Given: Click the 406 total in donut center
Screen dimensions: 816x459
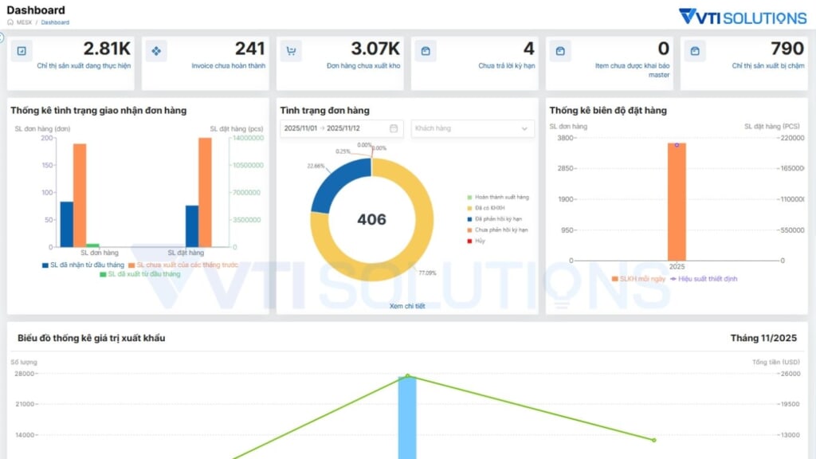Looking at the screenshot, I should 371,219.
